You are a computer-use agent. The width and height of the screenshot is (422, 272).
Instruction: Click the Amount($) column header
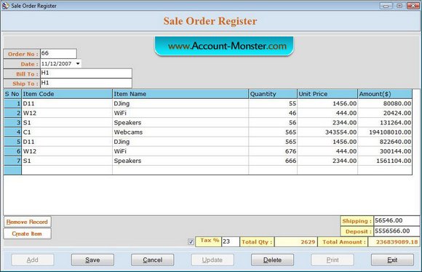coord(385,94)
